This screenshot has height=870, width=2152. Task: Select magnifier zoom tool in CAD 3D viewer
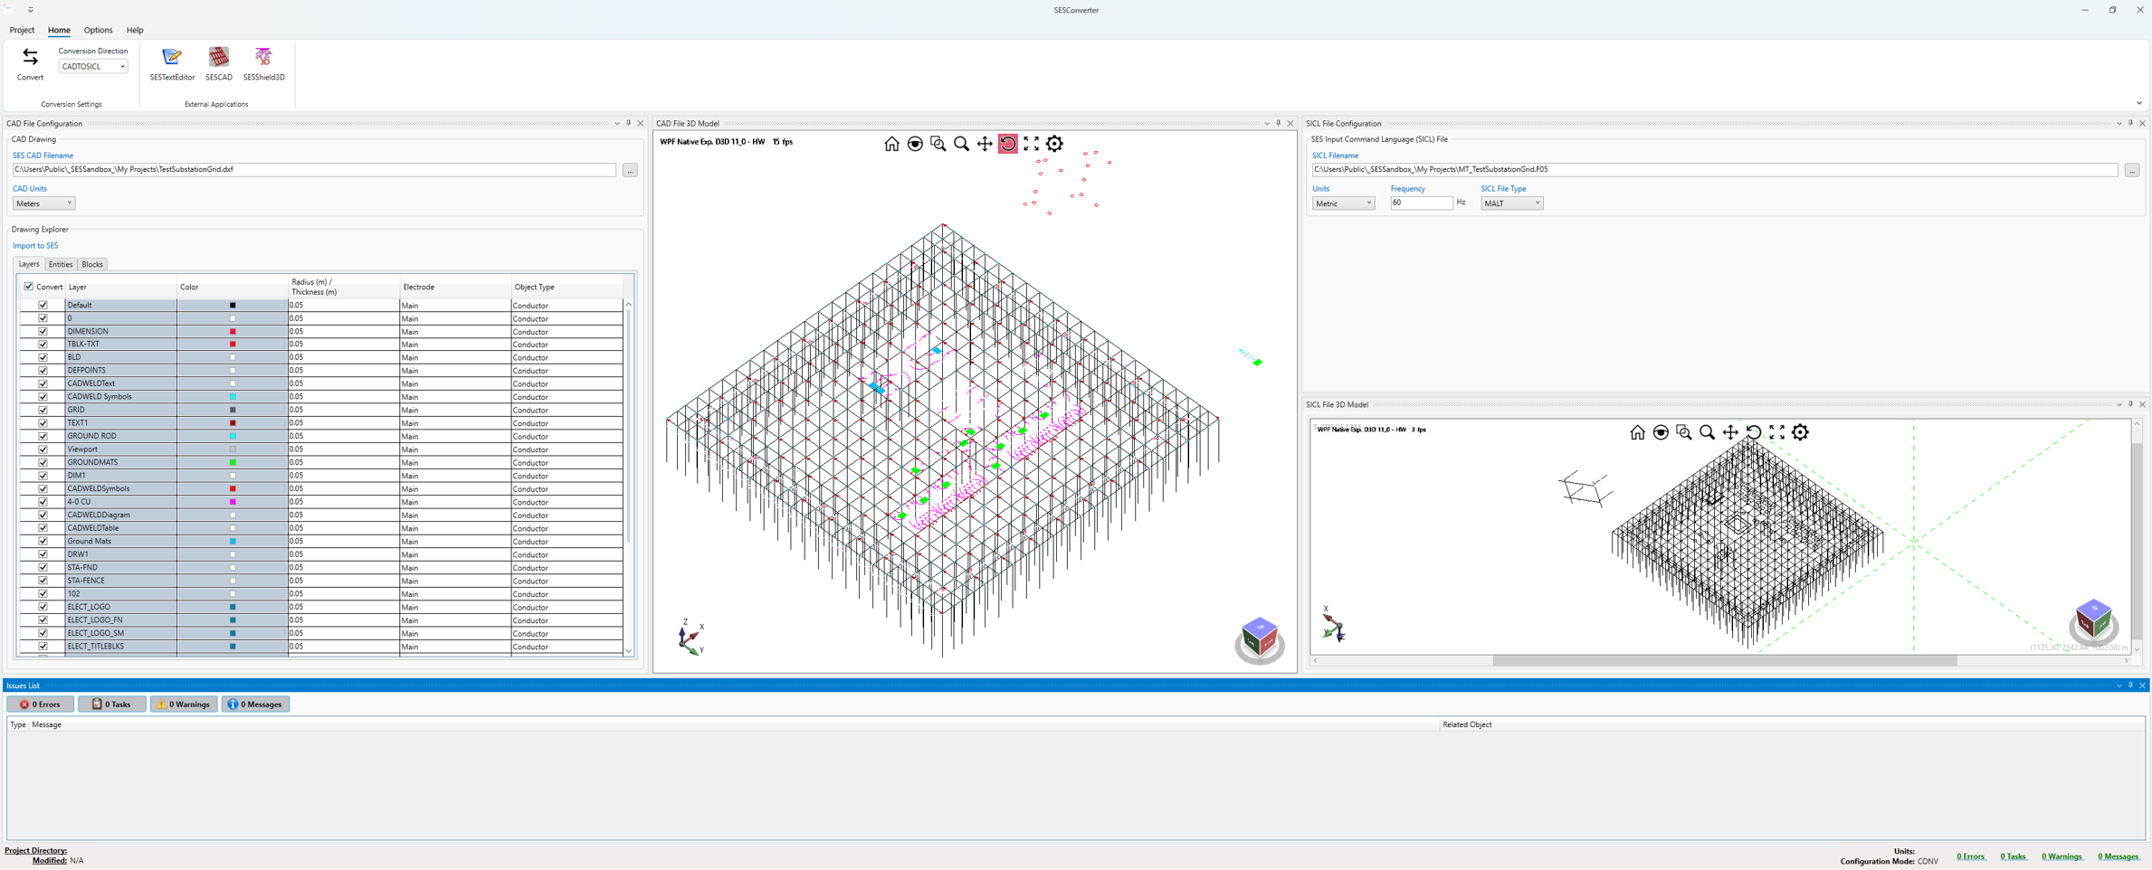pyautogui.click(x=961, y=144)
